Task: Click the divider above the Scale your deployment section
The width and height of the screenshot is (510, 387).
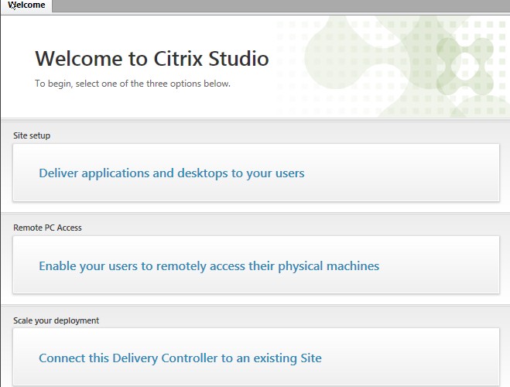Action: click(255, 305)
